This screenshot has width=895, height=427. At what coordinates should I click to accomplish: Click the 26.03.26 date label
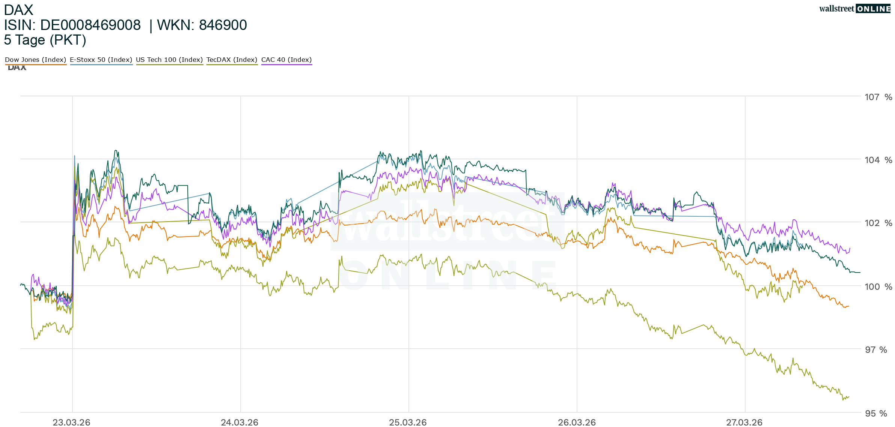click(577, 422)
